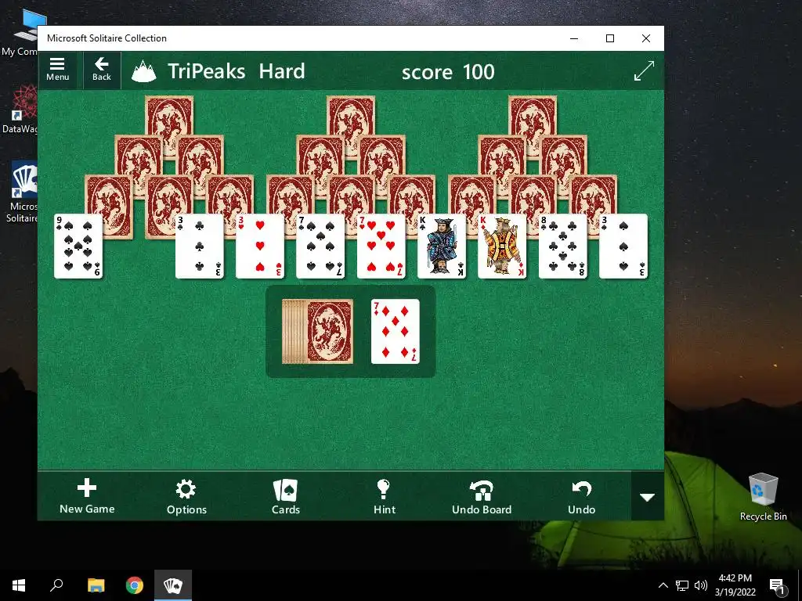
Task: Open File Explorer from the taskbar
Action: pos(96,585)
